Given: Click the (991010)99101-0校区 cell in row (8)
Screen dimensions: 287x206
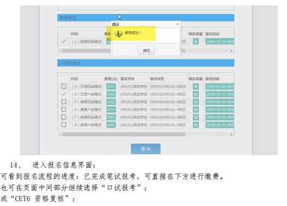Looking at the screenshot, I should 168,125.
